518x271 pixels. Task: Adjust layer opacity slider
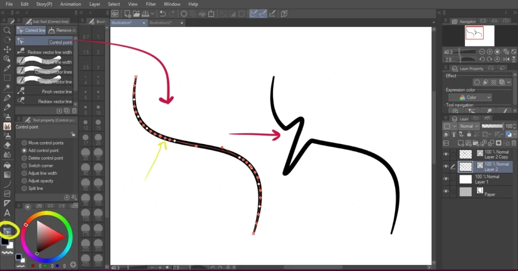(492, 126)
